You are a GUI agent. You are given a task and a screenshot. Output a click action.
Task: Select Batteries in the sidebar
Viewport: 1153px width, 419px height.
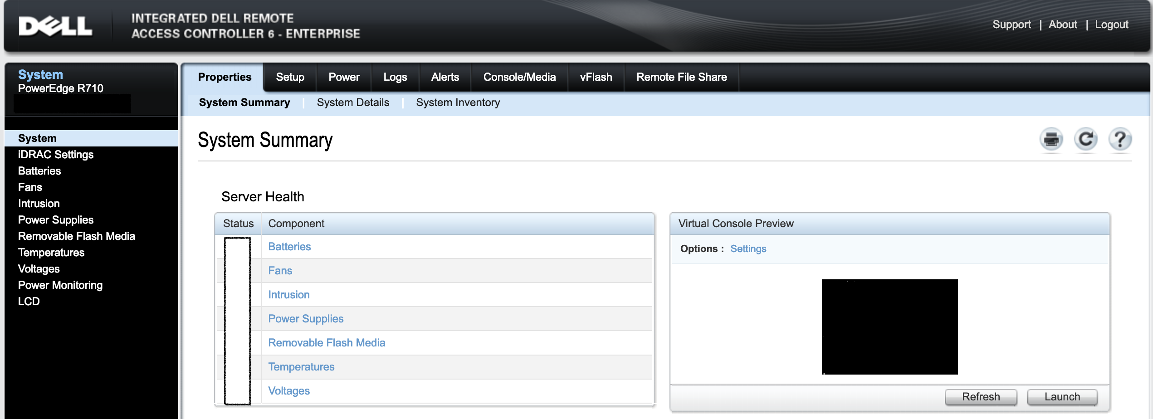[x=39, y=171]
